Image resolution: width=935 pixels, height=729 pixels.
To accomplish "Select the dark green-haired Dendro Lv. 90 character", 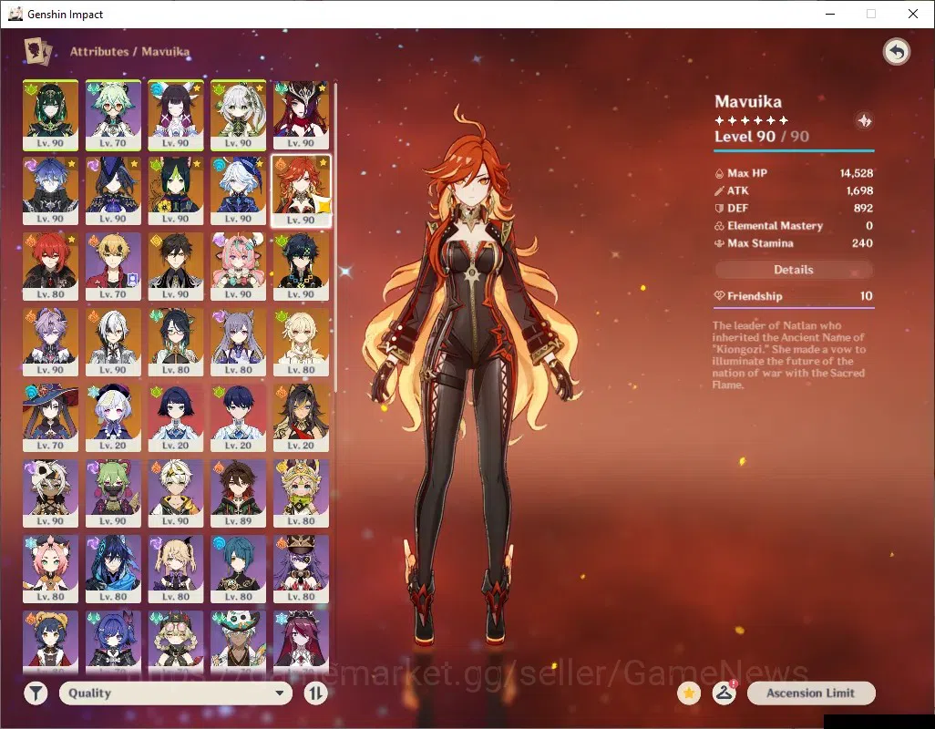I will (x=51, y=115).
